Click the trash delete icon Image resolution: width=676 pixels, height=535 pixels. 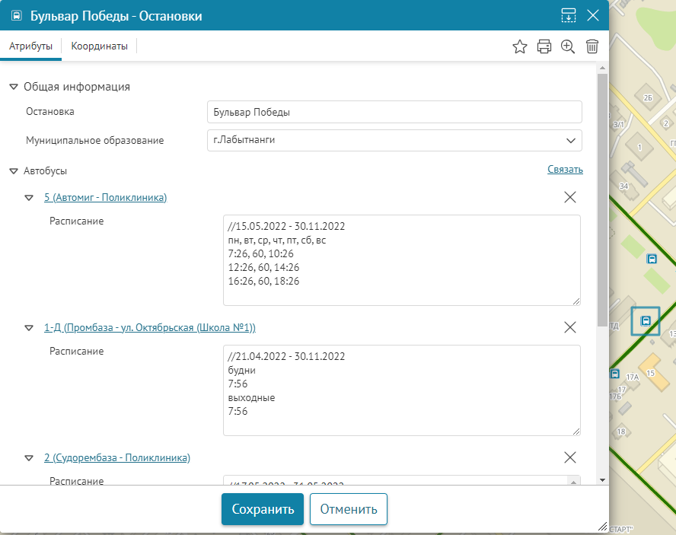point(592,47)
